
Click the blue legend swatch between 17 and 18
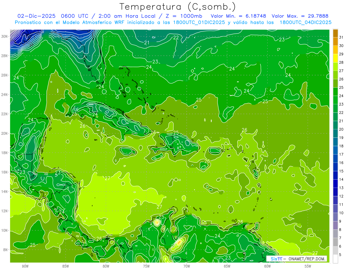coord(335,150)
